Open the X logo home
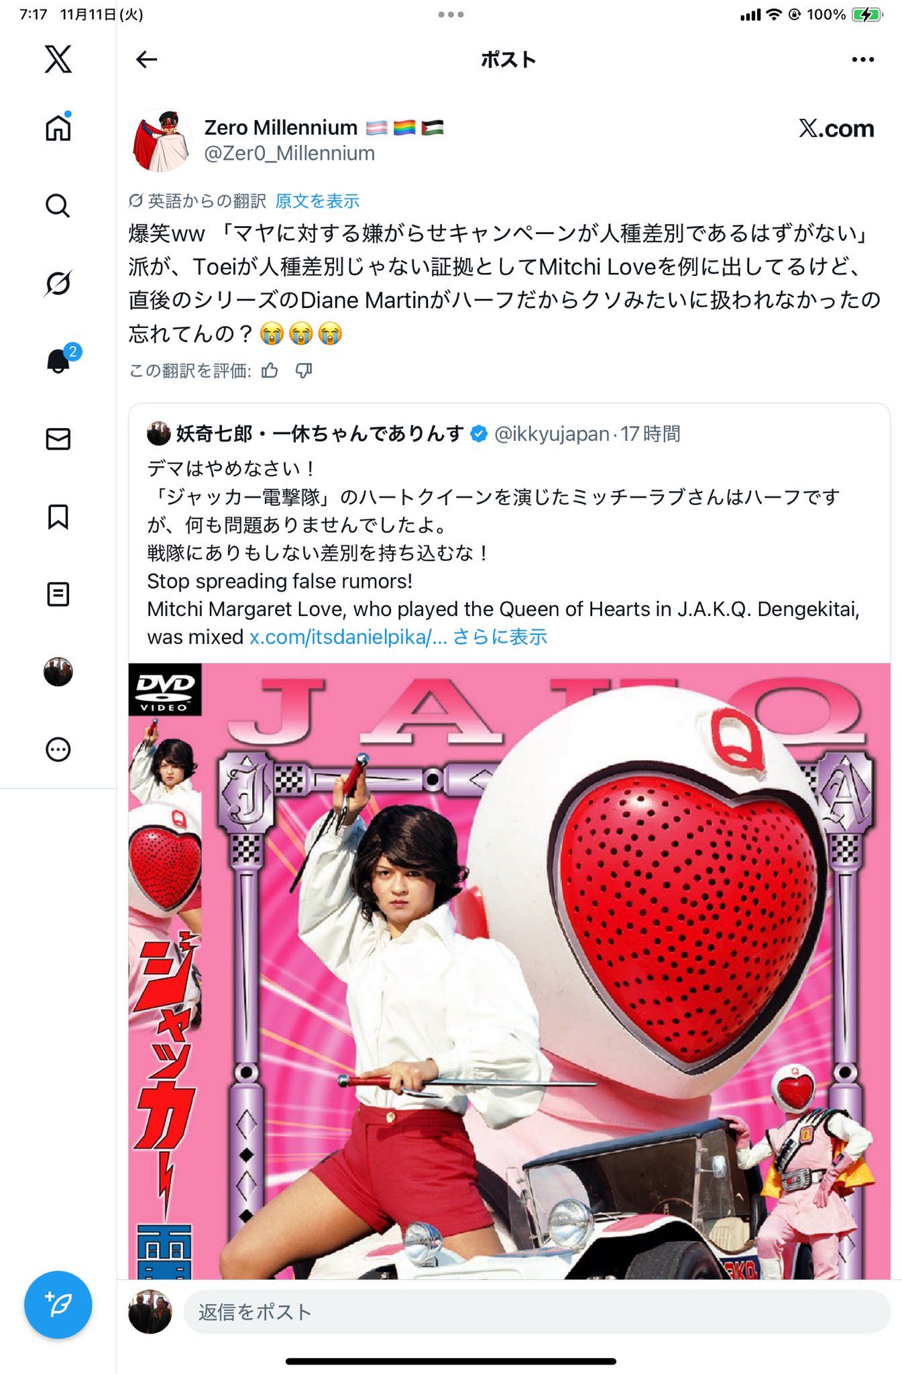The width and height of the screenshot is (902, 1374). pyautogui.click(x=58, y=60)
